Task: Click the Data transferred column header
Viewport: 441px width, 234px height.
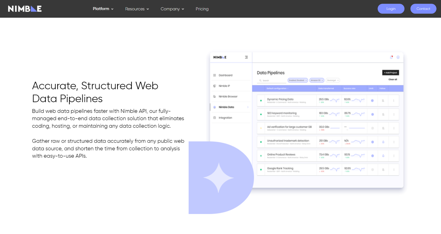Action: (x=326, y=88)
